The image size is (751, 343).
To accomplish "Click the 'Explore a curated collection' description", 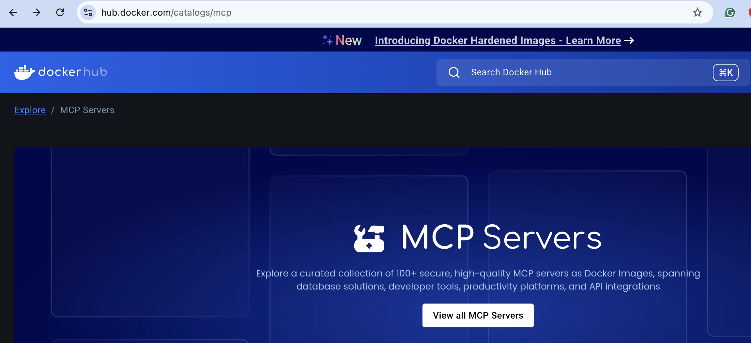I will [478, 280].
